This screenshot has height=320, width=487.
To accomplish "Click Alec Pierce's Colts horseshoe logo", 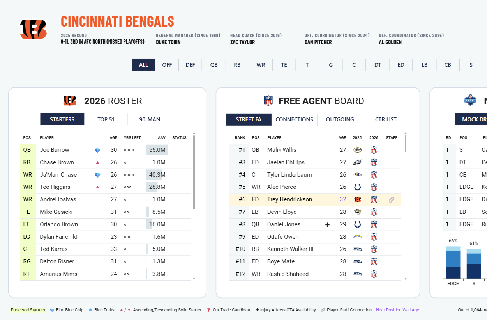I will (x=357, y=187).
